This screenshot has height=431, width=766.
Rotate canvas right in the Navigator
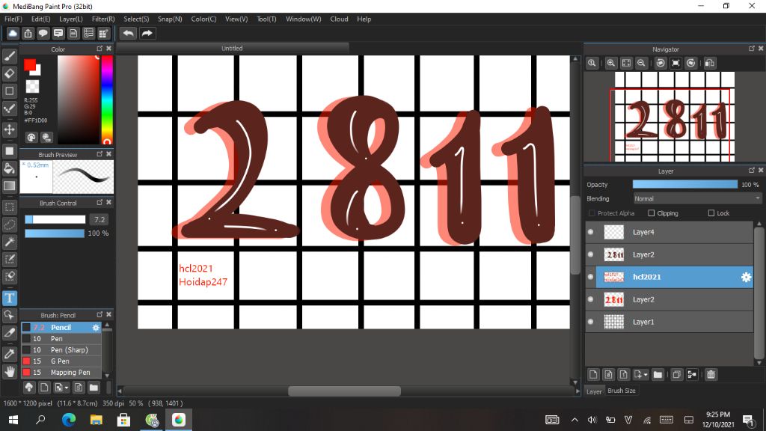pyautogui.click(x=690, y=63)
